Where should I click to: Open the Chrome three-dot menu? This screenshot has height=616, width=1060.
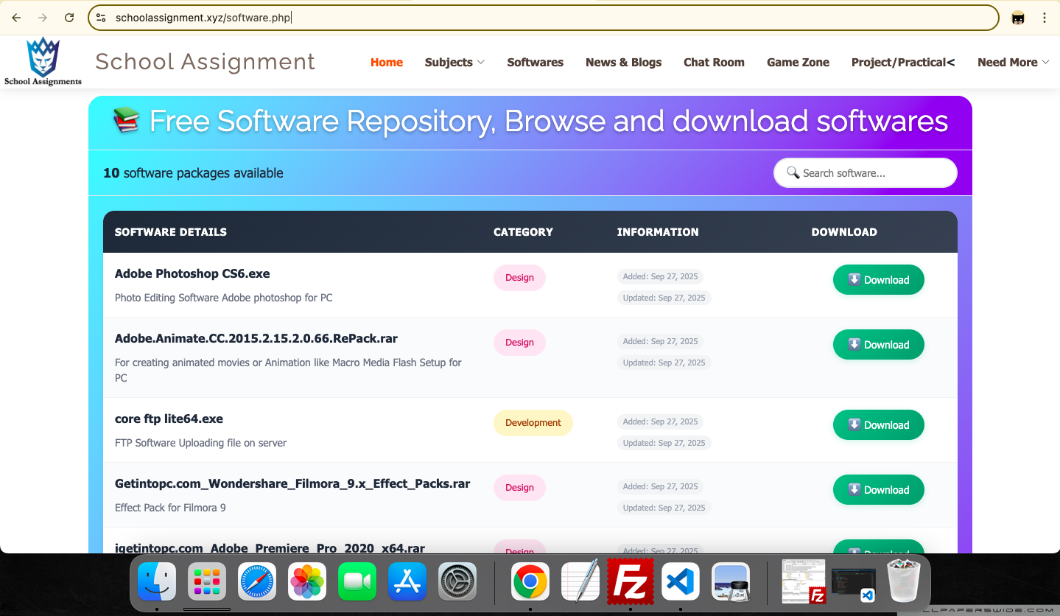point(1045,18)
